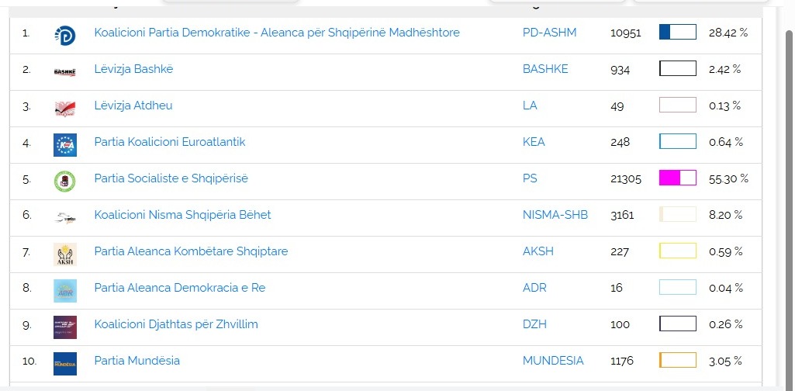Click the Djathtas për Zhvillim logo
Screen dimensions: 795x391
[64, 327]
